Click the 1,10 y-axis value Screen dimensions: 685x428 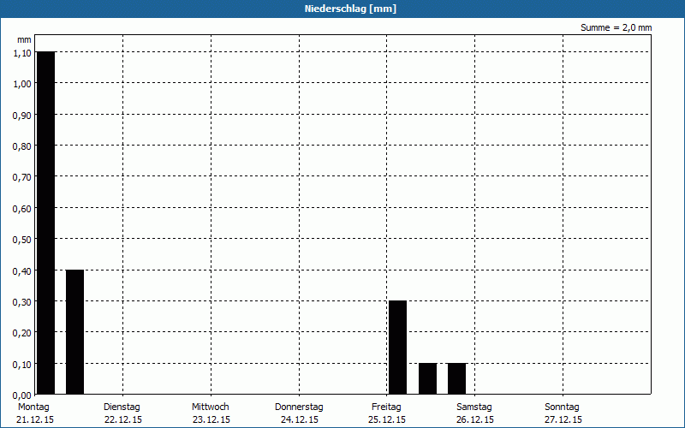pos(22,53)
